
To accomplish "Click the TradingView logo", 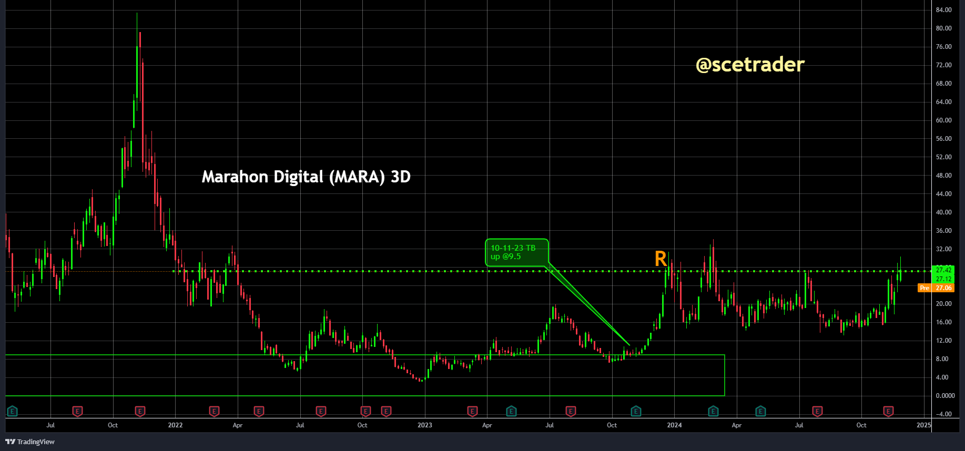I will (x=30, y=442).
